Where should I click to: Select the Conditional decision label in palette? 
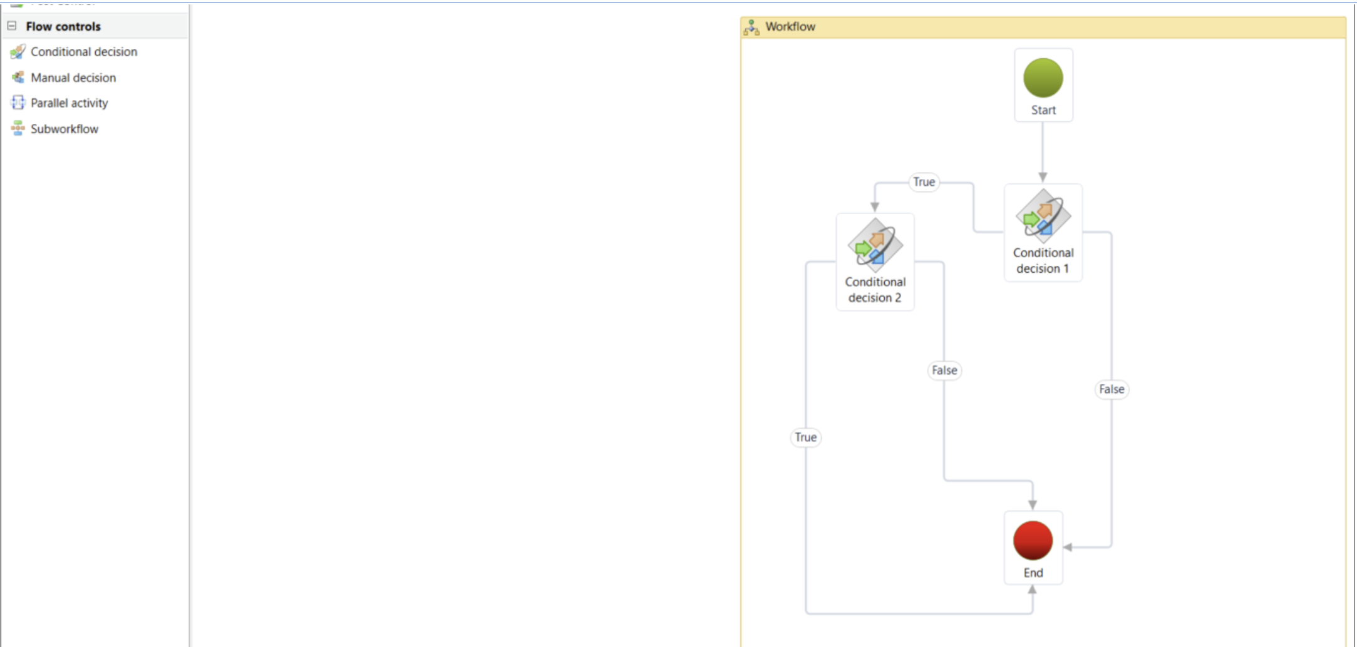coord(84,52)
